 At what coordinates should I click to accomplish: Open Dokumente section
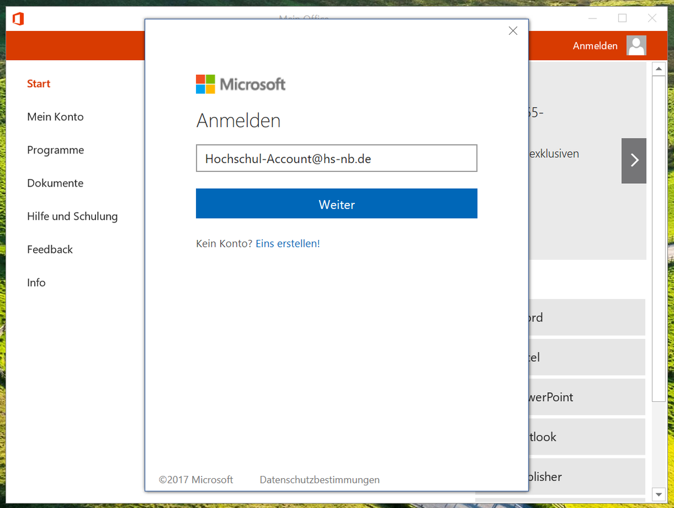click(x=55, y=183)
